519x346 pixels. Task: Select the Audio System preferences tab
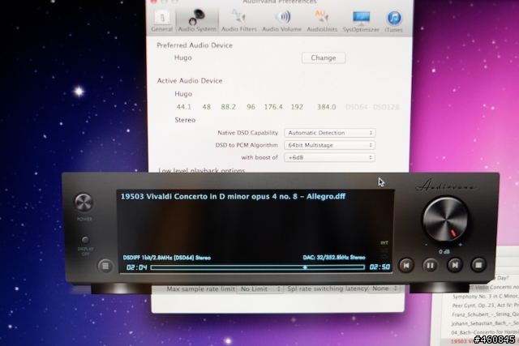197,21
